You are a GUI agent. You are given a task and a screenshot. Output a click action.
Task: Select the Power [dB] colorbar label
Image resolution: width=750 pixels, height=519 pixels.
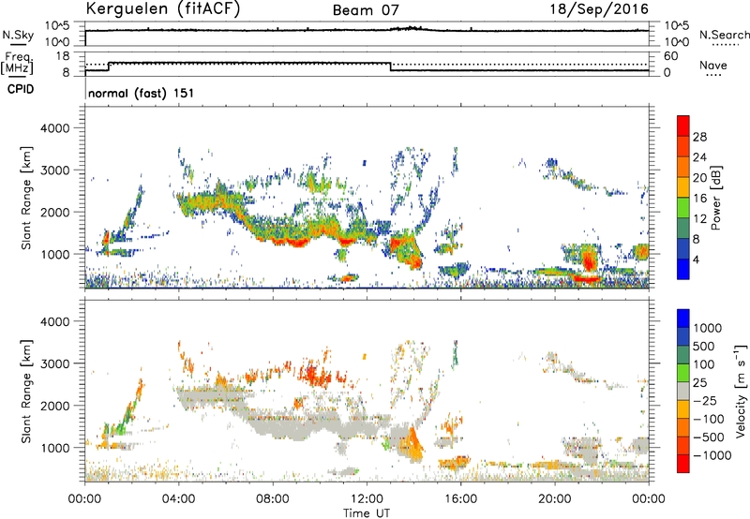(716, 198)
